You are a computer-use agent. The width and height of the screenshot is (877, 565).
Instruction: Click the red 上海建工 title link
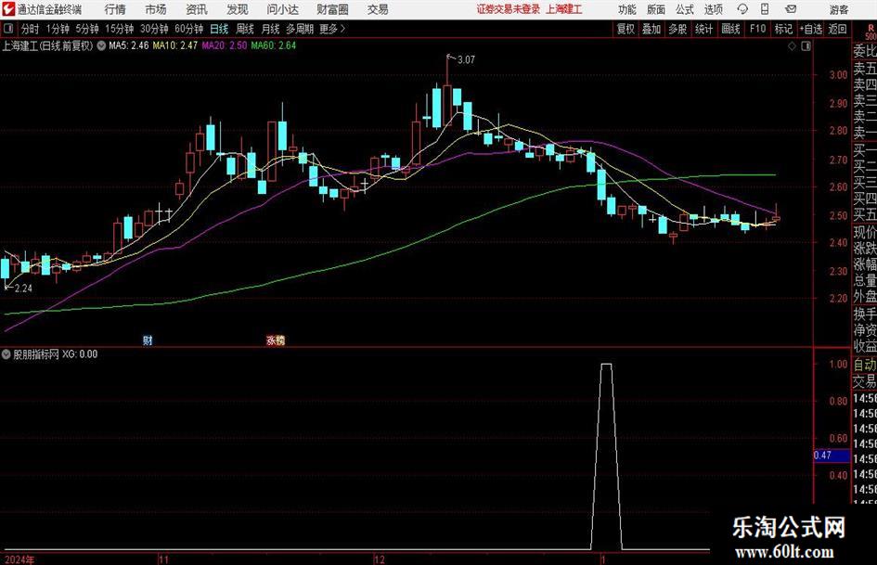564,9
